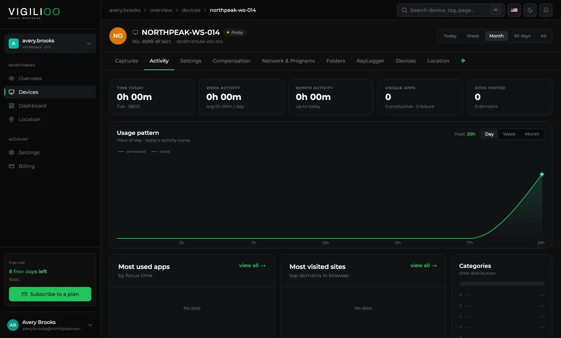
Task: Click the peak point on usage chart
Action: pyautogui.click(x=542, y=174)
